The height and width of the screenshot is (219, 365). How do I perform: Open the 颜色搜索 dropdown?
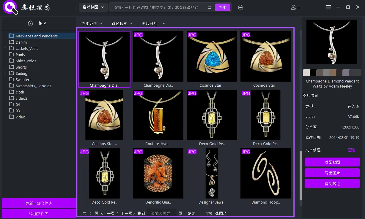click(x=122, y=23)
